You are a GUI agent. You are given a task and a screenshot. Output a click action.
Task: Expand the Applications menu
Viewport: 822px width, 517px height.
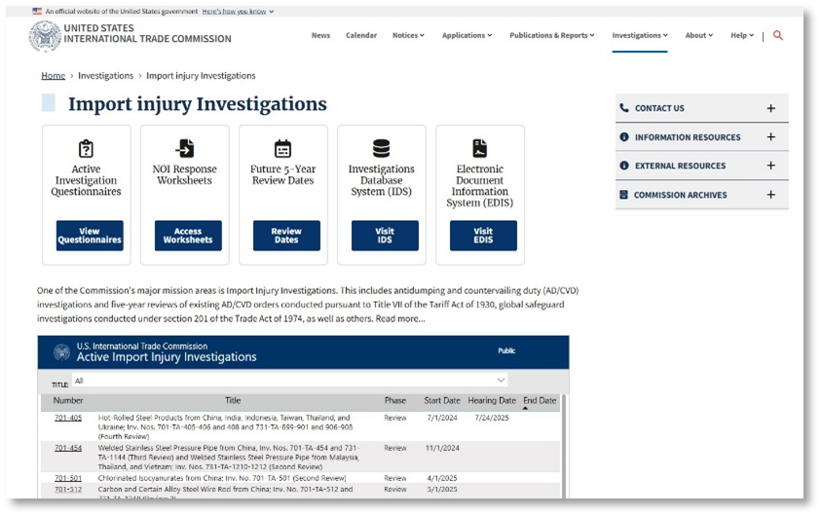coord(467,35)
